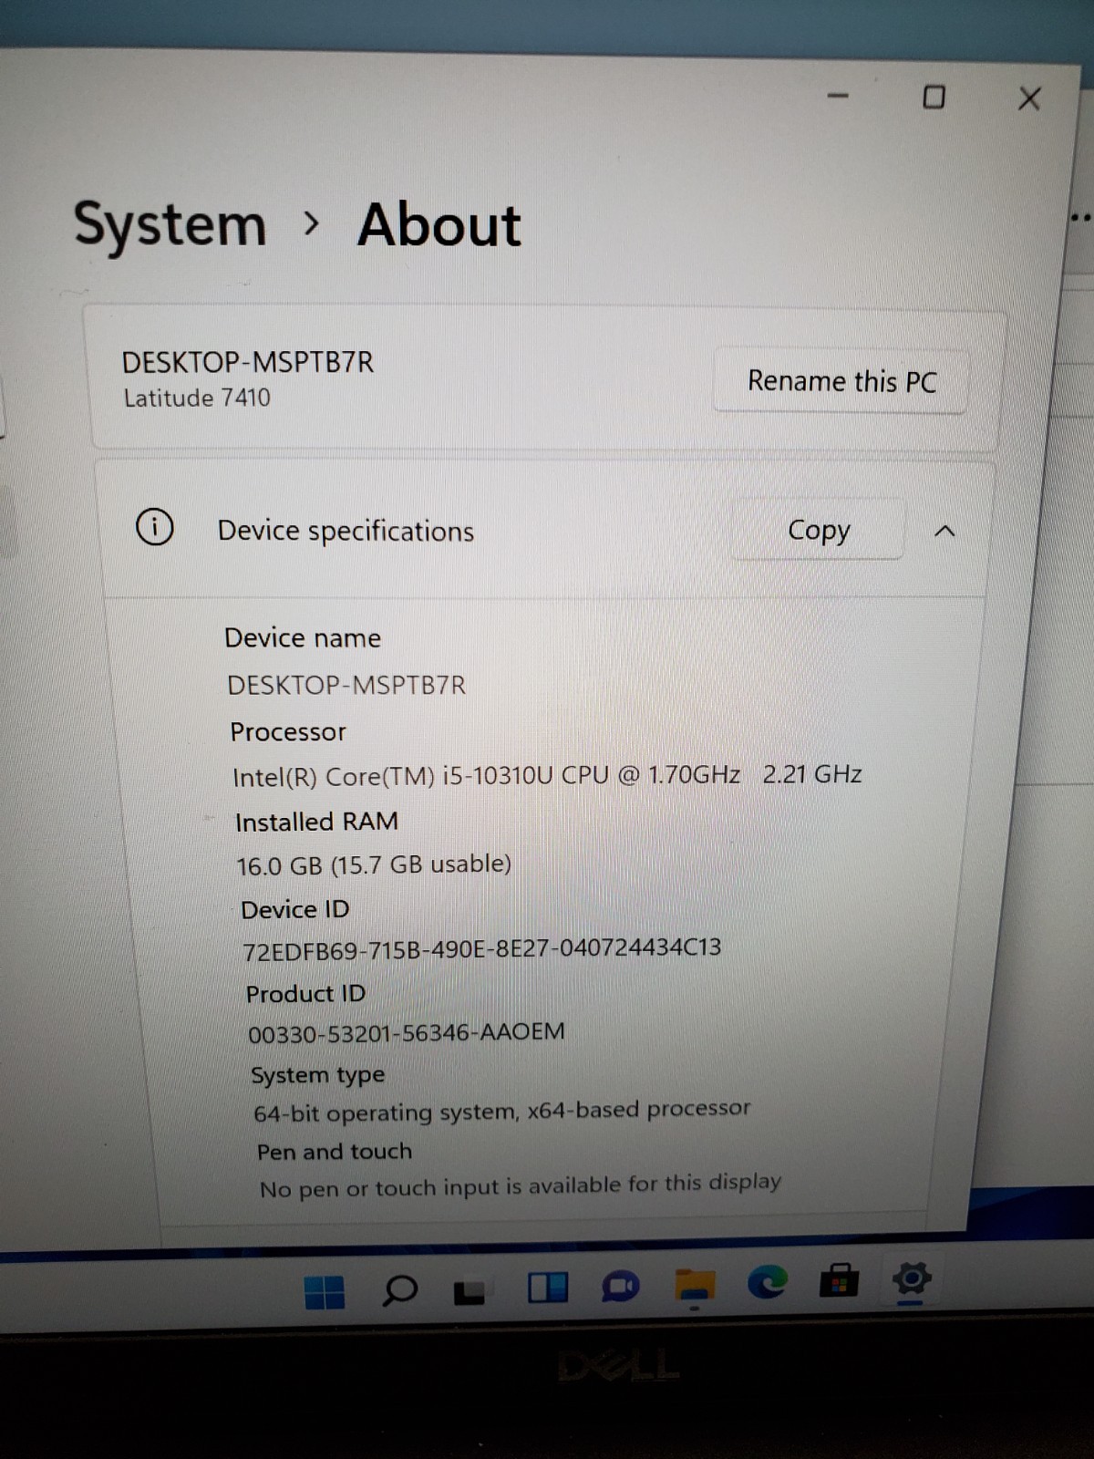
Task: Maximize the Settings window
Action: (934, 97)
